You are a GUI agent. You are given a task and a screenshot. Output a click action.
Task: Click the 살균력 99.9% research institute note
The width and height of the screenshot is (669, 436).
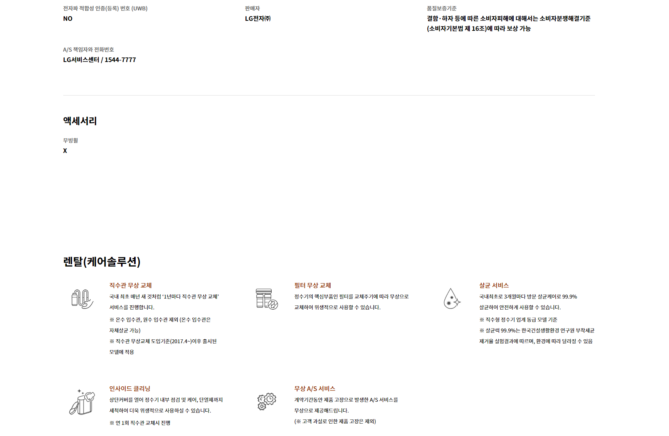point(537,336)
